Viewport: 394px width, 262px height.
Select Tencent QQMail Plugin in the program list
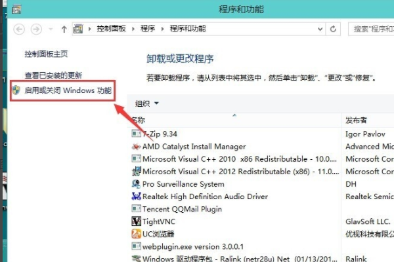pyautogui.click(x=182, y=209)
